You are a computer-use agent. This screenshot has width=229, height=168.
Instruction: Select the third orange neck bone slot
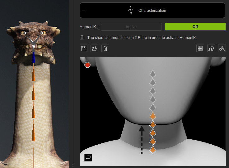(153, 133)
